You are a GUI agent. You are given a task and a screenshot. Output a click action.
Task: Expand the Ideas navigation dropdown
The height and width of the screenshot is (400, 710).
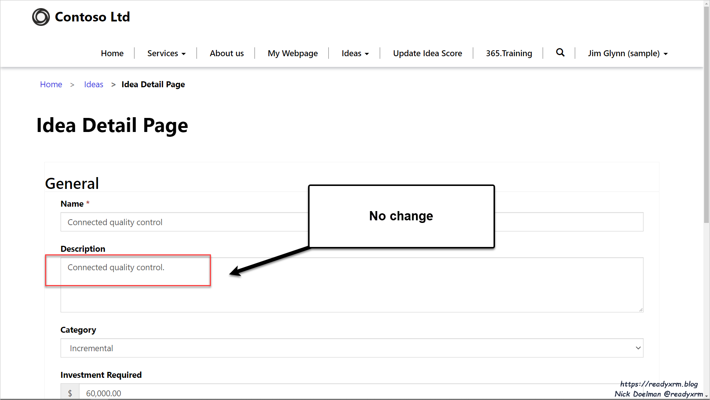355,53
